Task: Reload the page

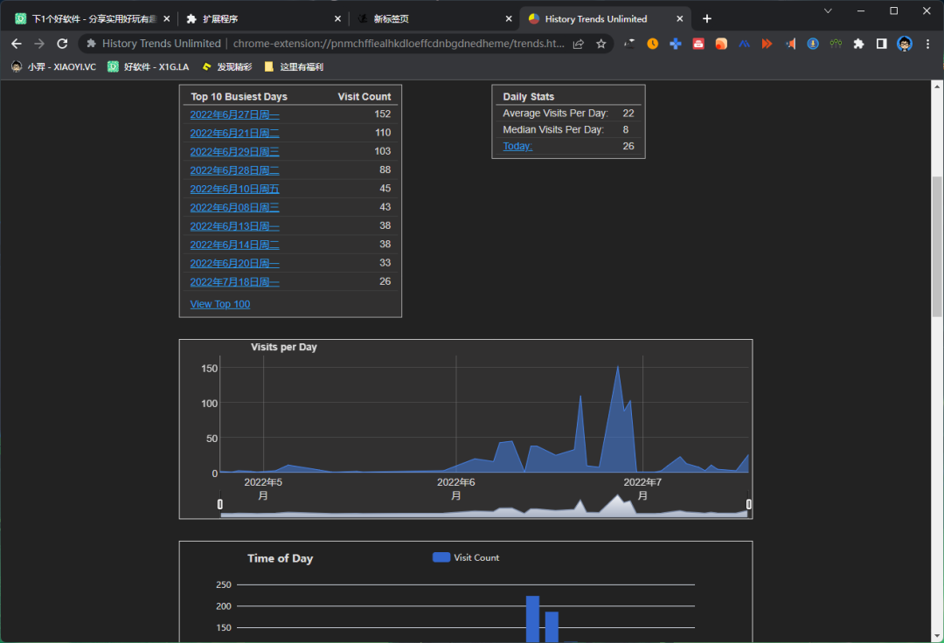Action: 62,44
